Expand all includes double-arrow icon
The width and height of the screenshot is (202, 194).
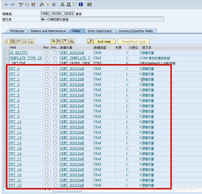point(53,41)
